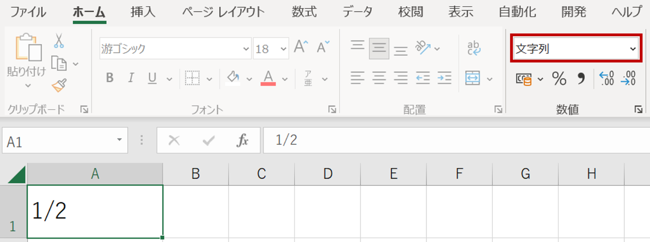Viewport: 650px width, 242px height.
Task: Decrease indent icon
Action: pos(423,78)
